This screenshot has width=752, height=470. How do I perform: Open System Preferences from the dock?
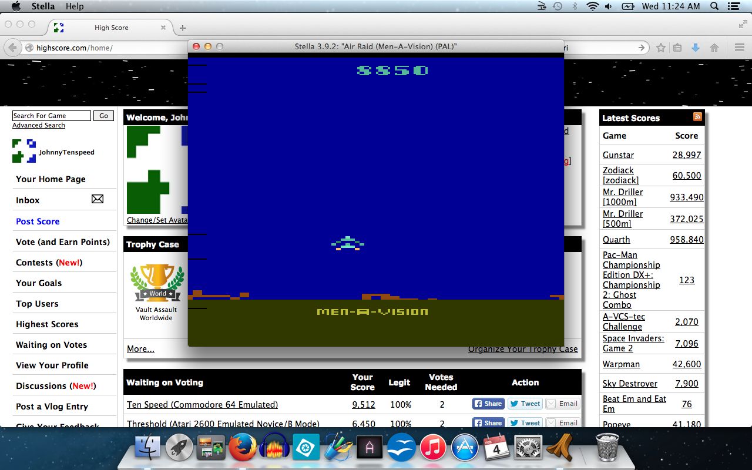(528, 449)
